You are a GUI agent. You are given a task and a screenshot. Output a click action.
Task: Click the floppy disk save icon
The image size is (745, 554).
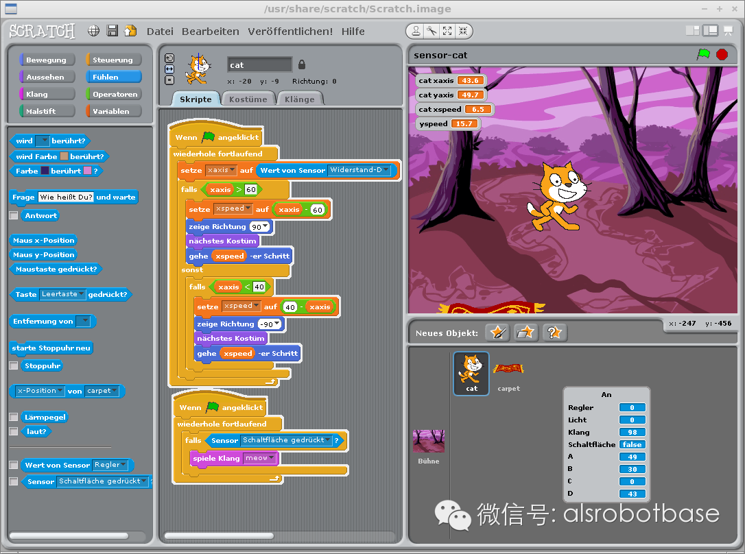point(112,31)
